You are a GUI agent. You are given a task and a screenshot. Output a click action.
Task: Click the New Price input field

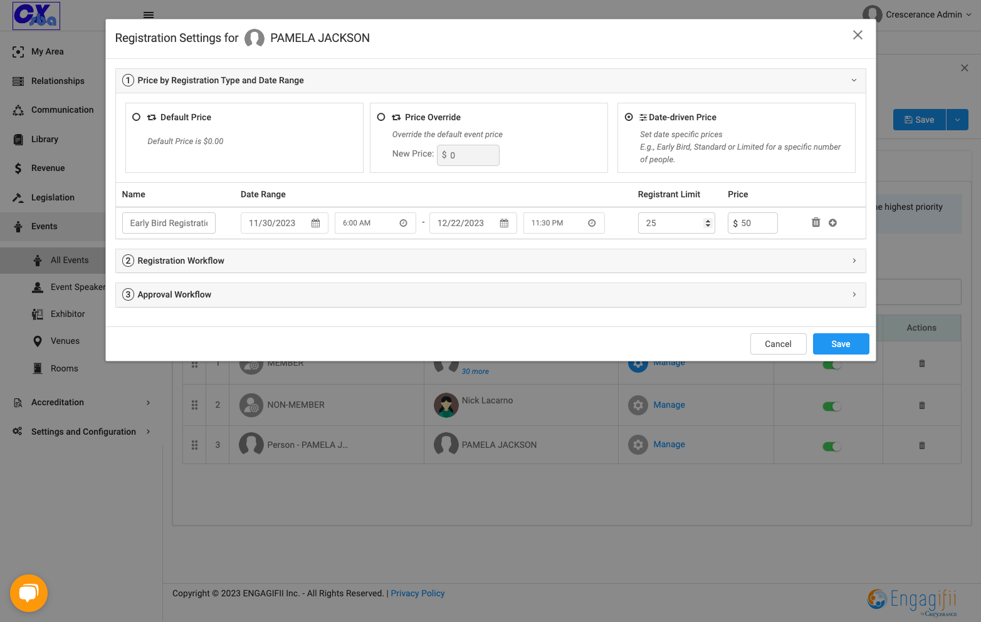[468, 155]
